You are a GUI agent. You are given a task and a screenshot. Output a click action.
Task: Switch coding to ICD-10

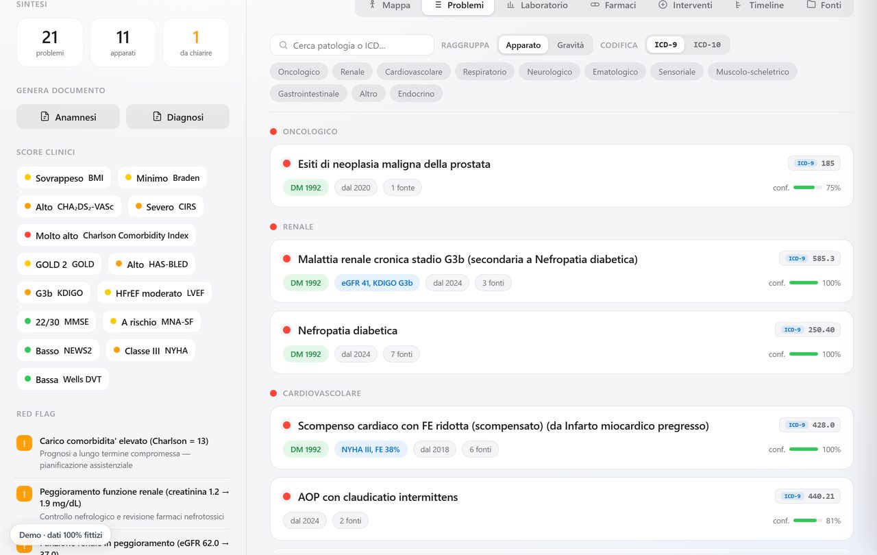click(707, 45)
